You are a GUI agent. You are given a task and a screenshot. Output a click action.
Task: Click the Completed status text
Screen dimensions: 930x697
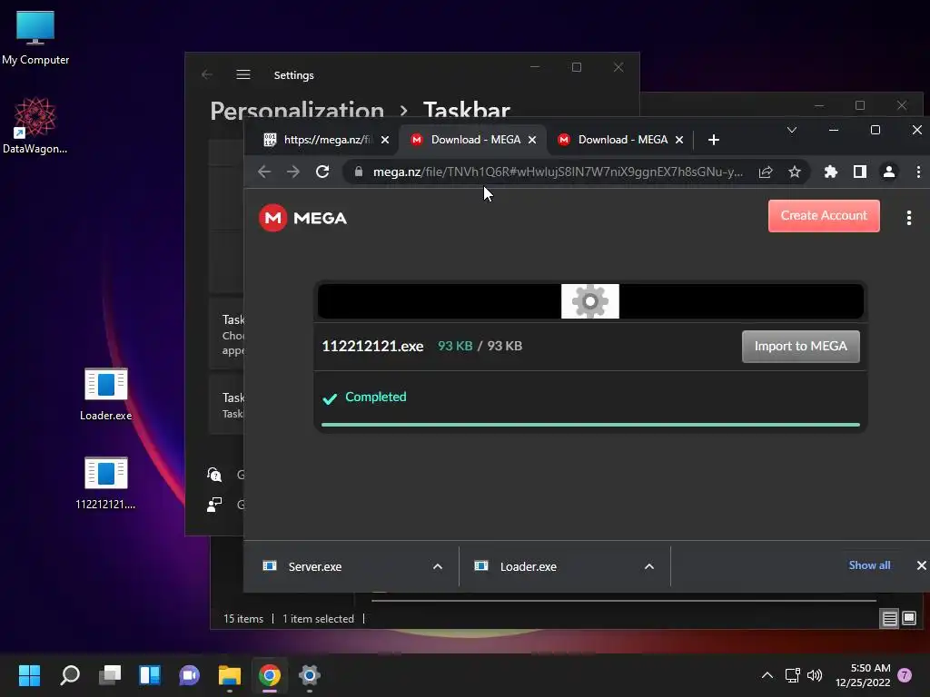(375, 398)
